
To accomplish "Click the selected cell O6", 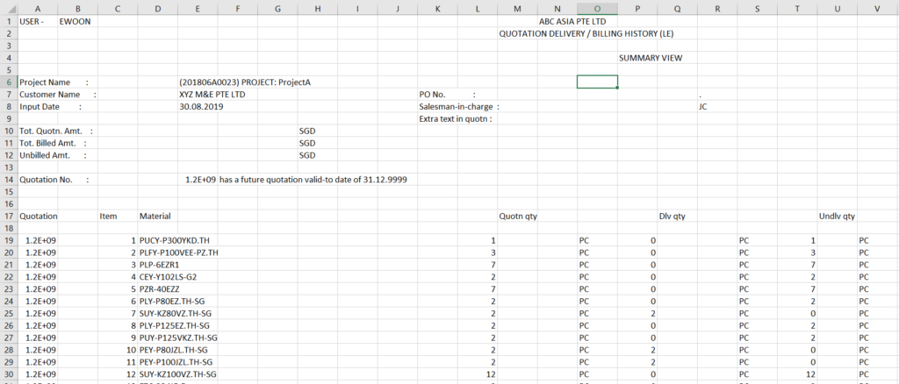I will tap(597, 82).
